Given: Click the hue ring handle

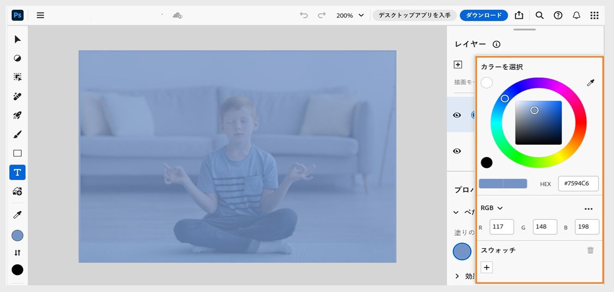Looking at the screenshot, I should (x=505, y=98).
